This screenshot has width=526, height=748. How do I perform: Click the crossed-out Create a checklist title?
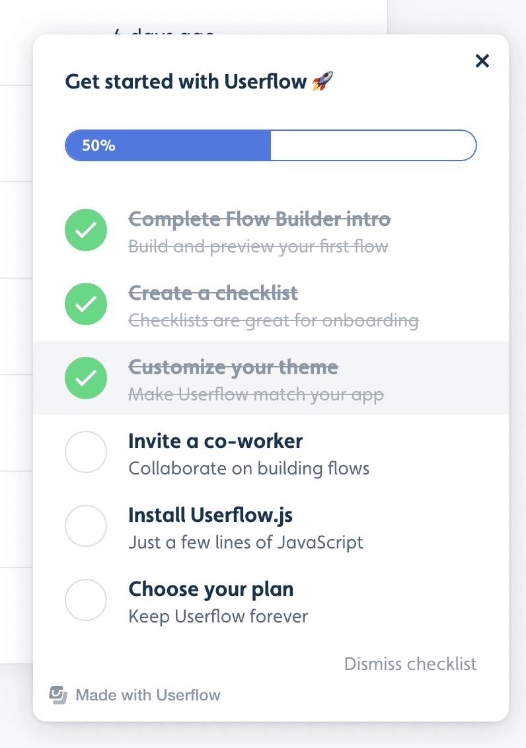[213, 293]
